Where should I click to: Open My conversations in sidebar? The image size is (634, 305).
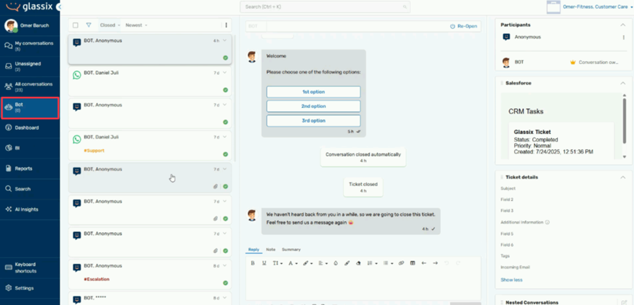[x=29, y=46]
